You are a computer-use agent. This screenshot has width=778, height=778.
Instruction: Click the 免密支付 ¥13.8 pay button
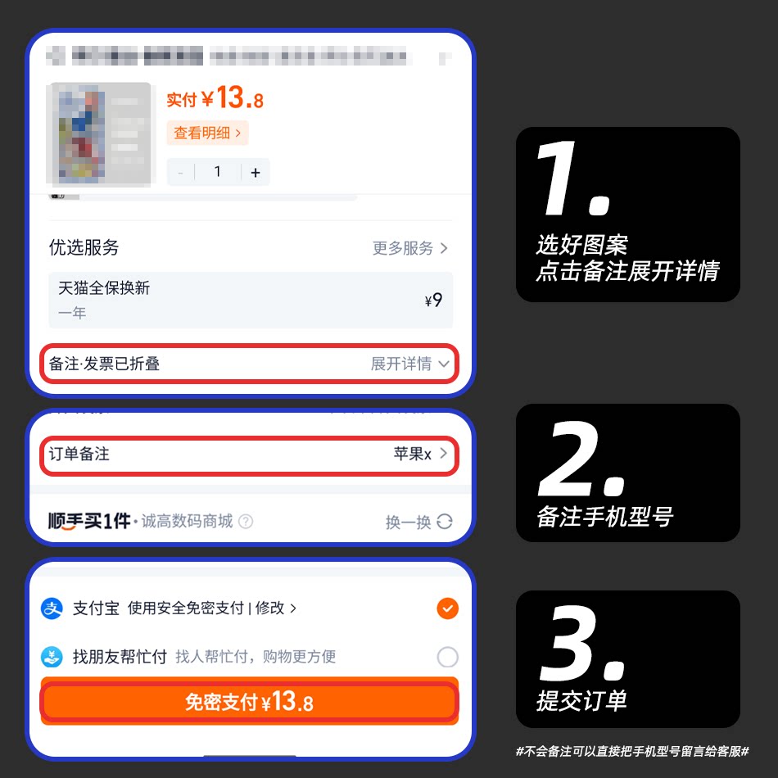click(249, 702)
